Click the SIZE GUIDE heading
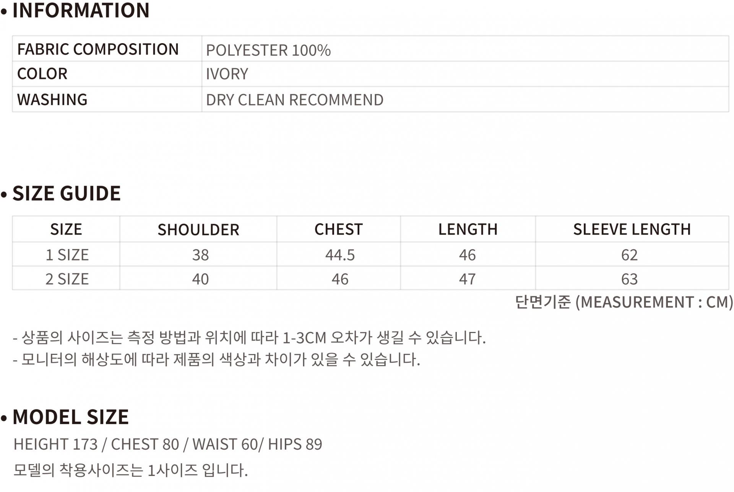 coord(67,193)
